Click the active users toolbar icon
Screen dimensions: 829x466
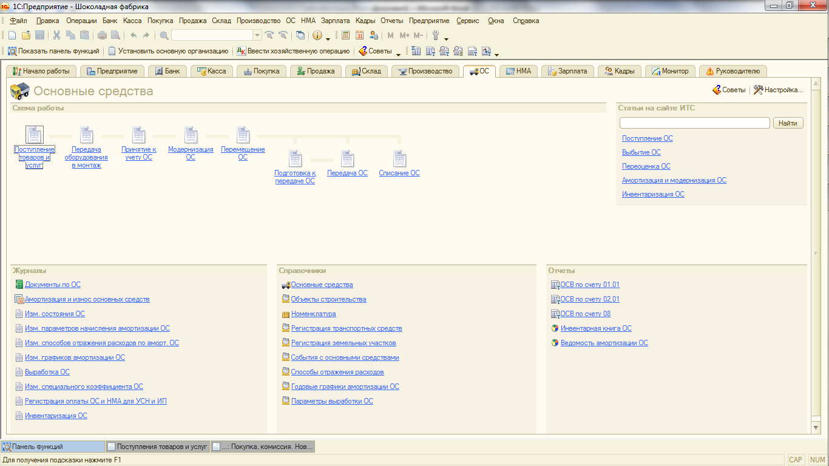pos(374,35)
